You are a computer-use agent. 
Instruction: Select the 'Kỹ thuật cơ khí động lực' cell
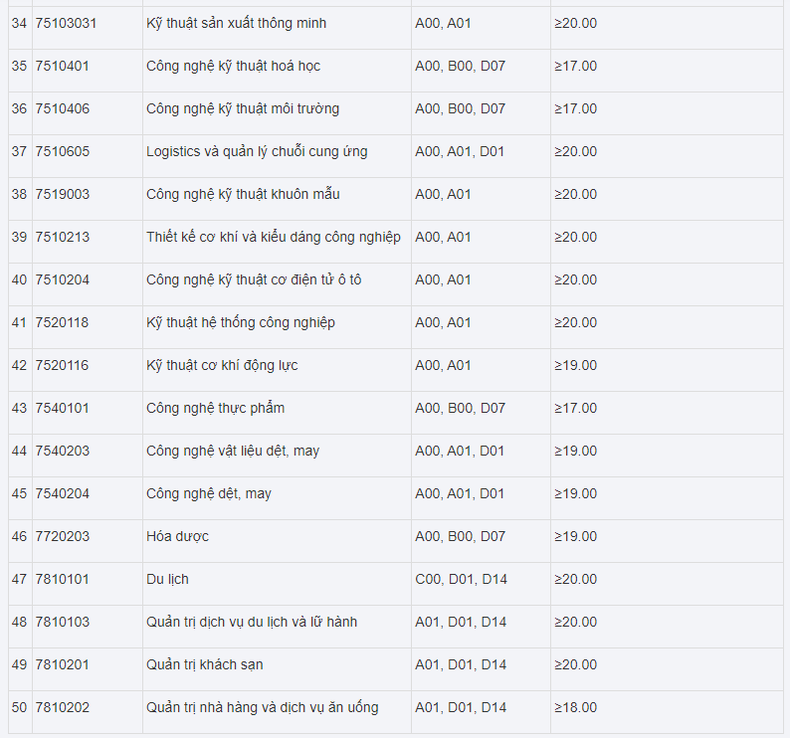click(x=222, y=365)
